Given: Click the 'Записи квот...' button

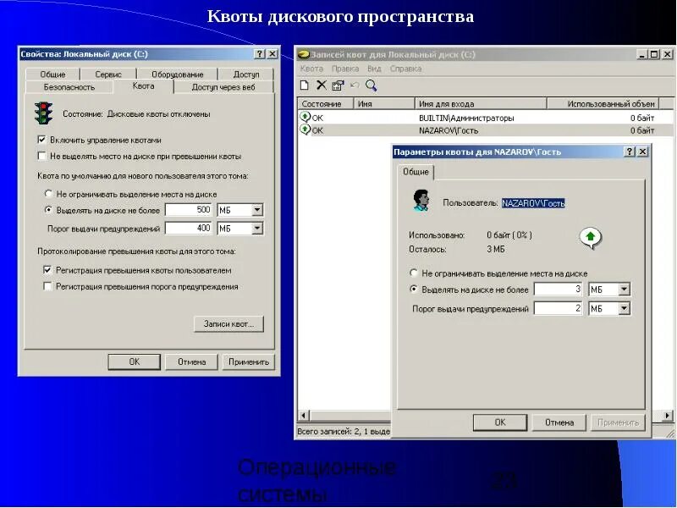Looking at the screenshot, I should tap(228, 323).
